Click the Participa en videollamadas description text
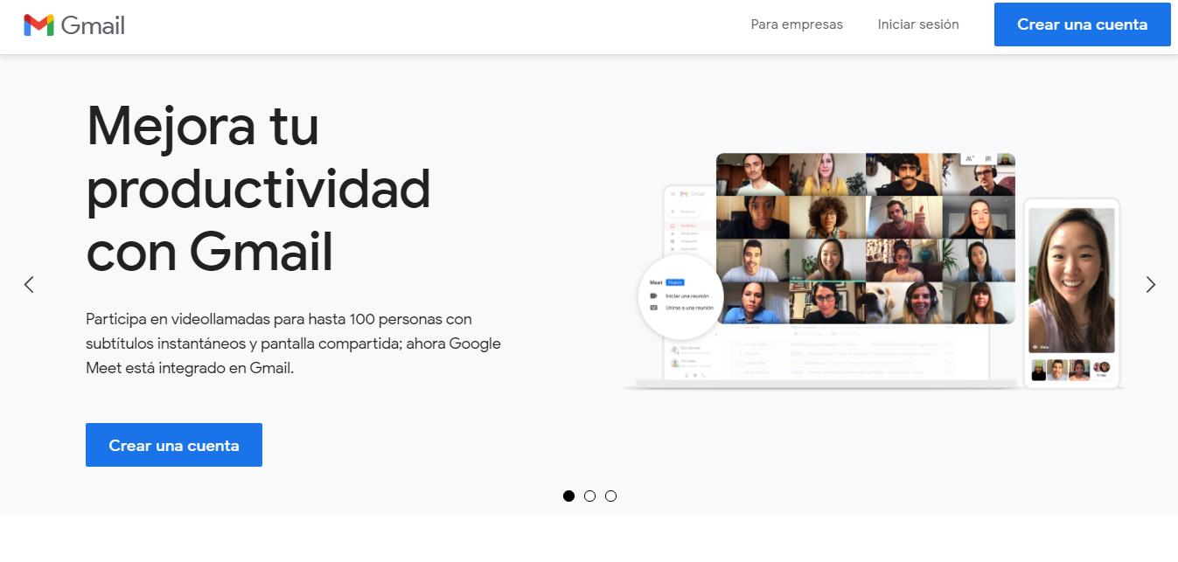The image size is (1178, 562). 293,343
